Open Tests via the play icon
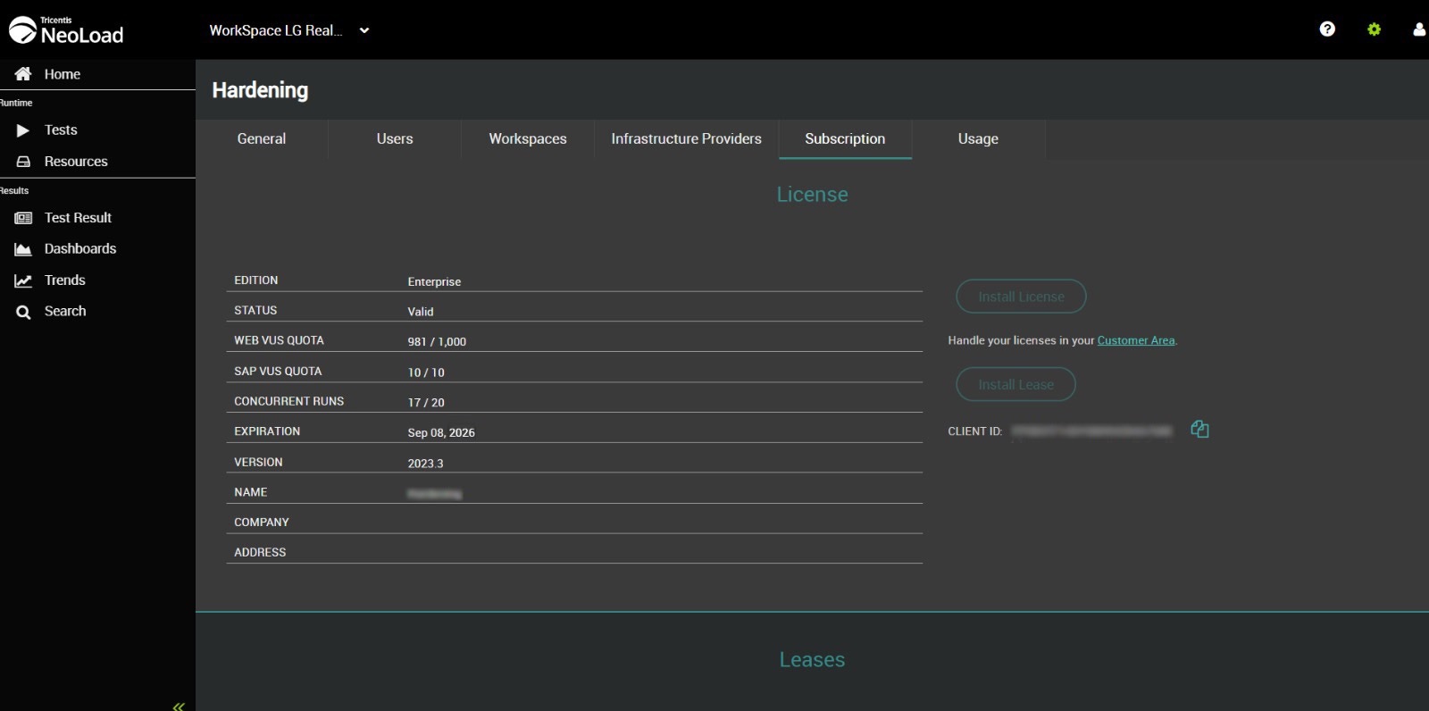 pos(23,130)
